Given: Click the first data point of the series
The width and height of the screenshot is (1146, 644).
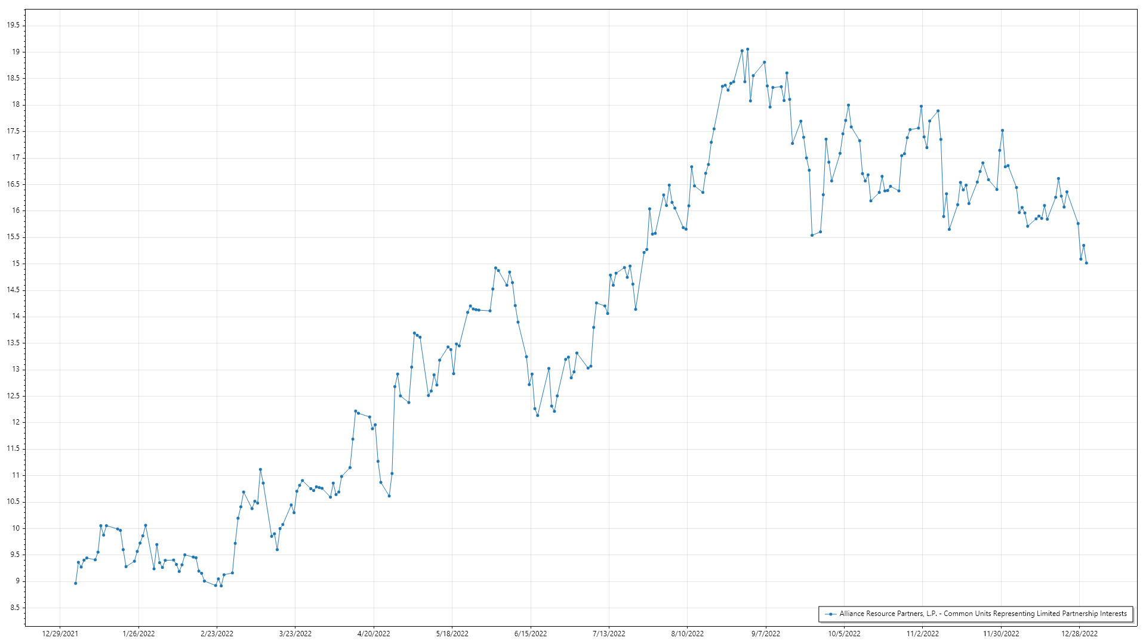Looking at the screenshot, I should (75, 583).
